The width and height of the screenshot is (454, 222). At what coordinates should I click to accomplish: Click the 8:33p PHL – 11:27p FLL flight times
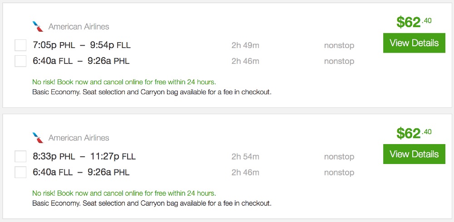coord(84,157)
